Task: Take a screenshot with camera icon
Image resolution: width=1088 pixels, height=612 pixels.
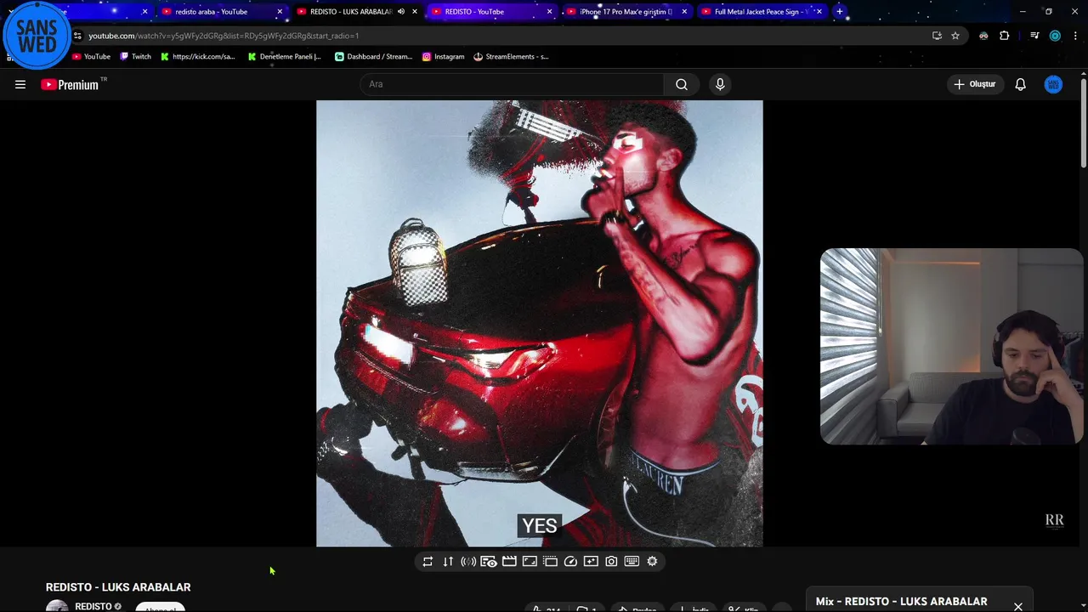Action: [611, 562]
